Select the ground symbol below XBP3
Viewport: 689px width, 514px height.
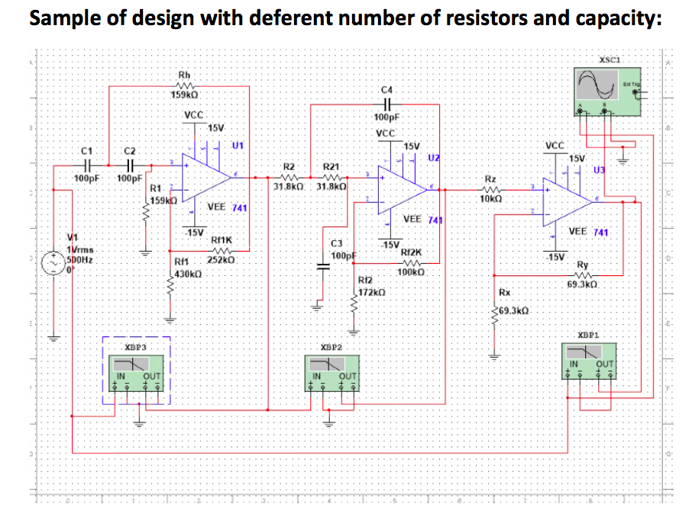pos(139,422)
